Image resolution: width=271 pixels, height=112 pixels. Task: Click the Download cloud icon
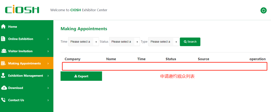4,88
